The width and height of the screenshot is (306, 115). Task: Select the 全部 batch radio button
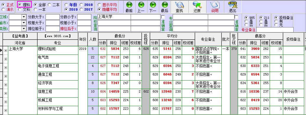(x=35, y=5)
